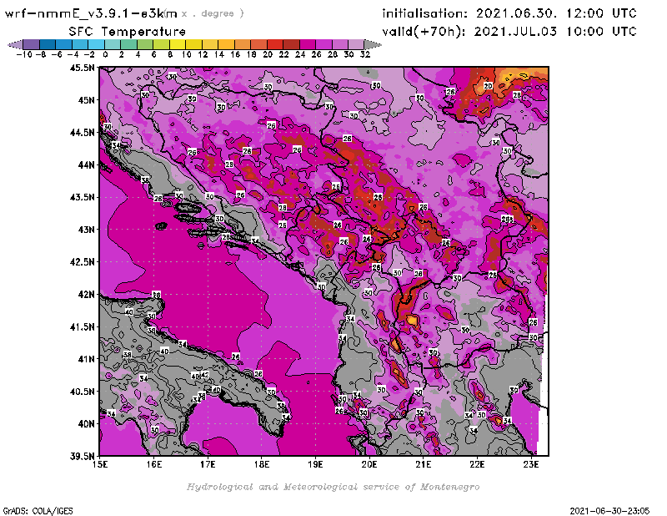Click the swatch between 26 and 28
Screen dimensions: 667x516
pos(323,44)
